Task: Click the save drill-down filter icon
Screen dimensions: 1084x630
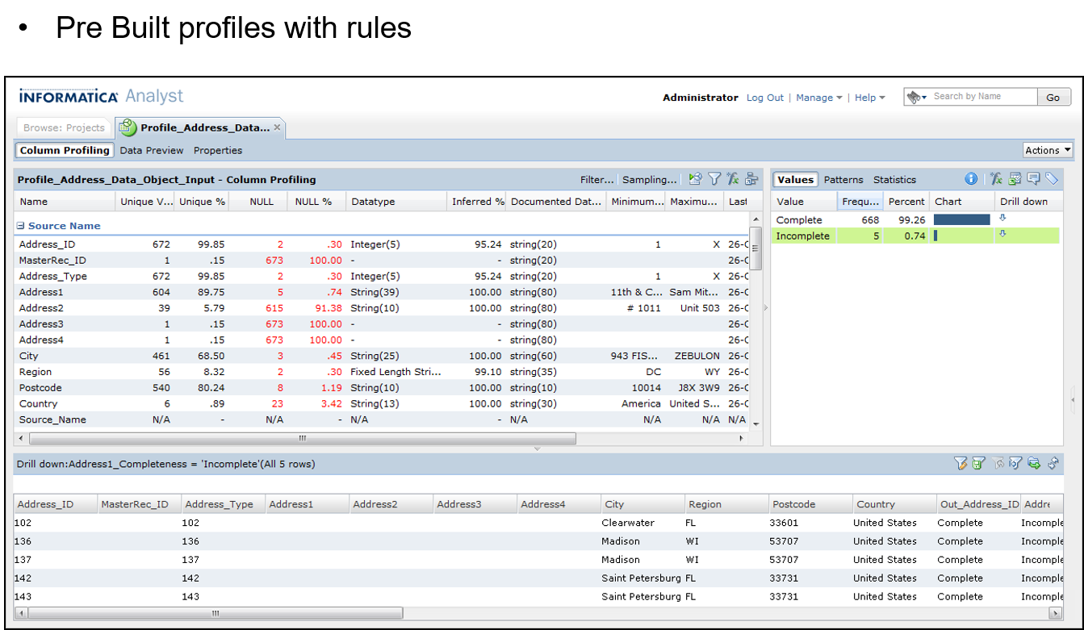Action: (x=978, y=463)
